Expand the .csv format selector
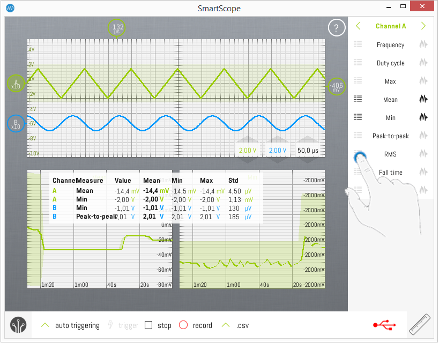 (x=226, y=325)
